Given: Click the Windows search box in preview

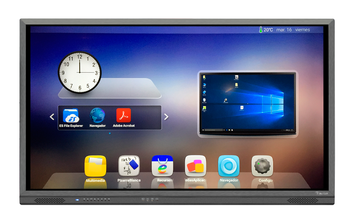Looking at the screenshot, I should pyautogui.click(x=214, y=130).
